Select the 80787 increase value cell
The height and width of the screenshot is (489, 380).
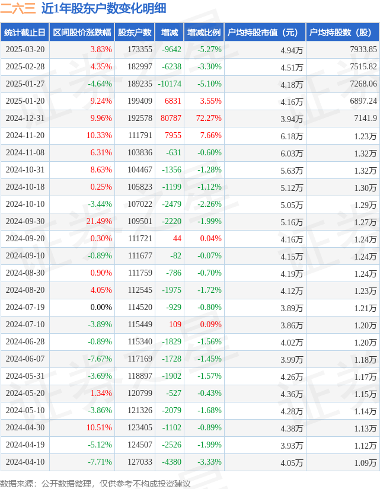click(x=171, y=118)
